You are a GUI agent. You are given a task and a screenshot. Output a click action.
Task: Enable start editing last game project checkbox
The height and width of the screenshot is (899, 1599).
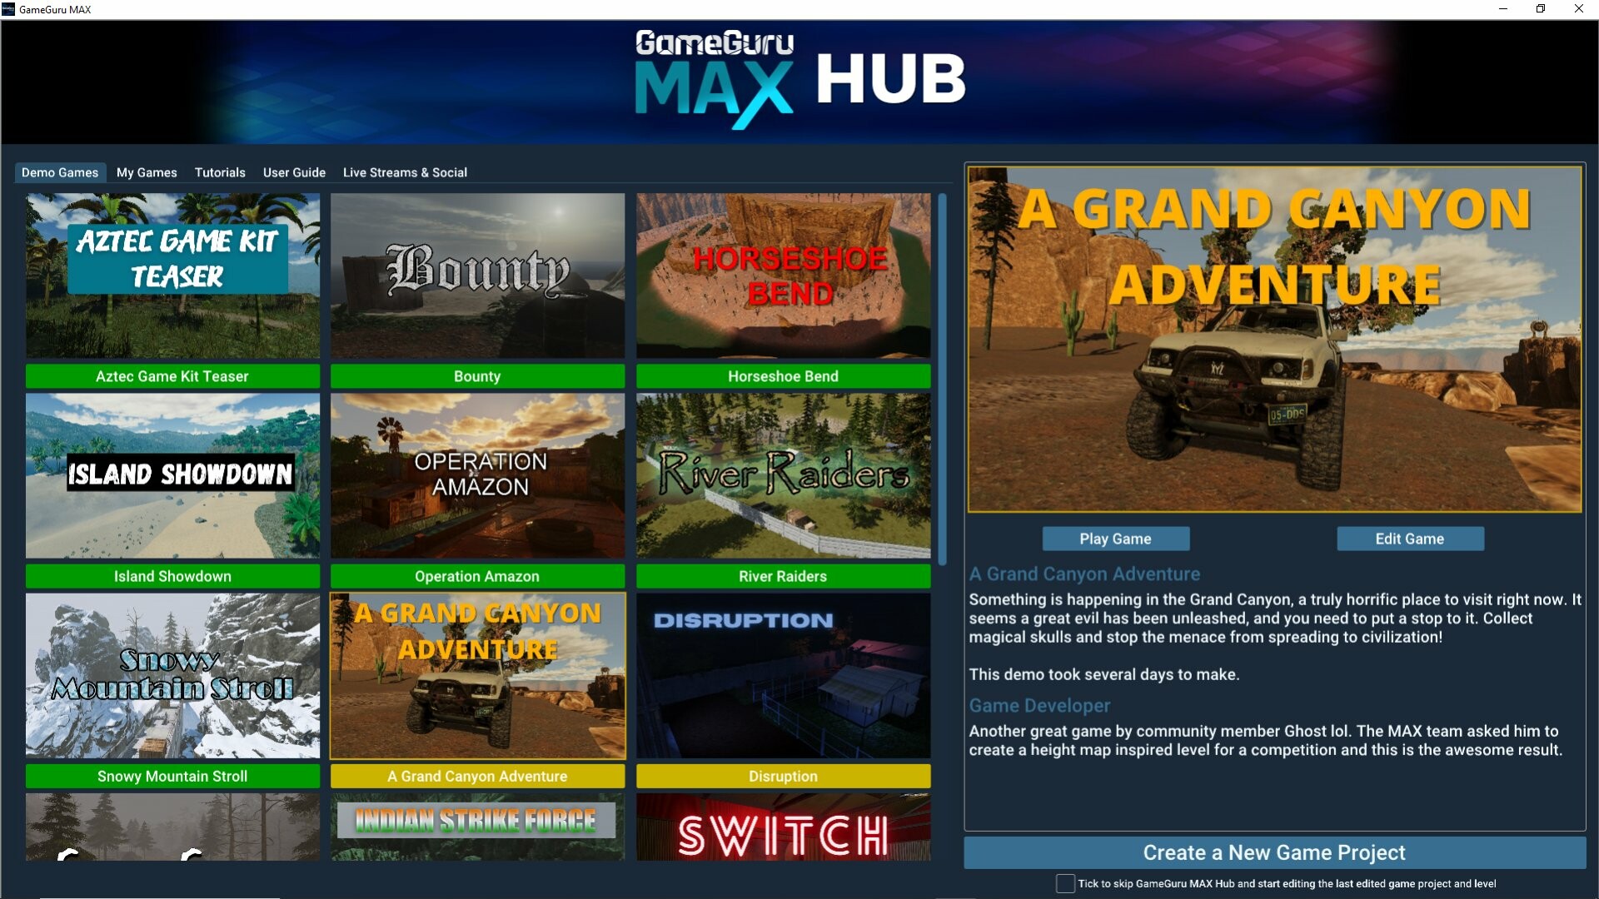1064,884
